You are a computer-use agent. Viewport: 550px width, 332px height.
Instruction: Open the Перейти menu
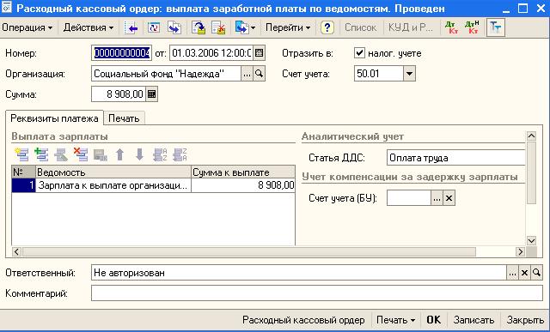pyautogui.click(x=288, y=27)
